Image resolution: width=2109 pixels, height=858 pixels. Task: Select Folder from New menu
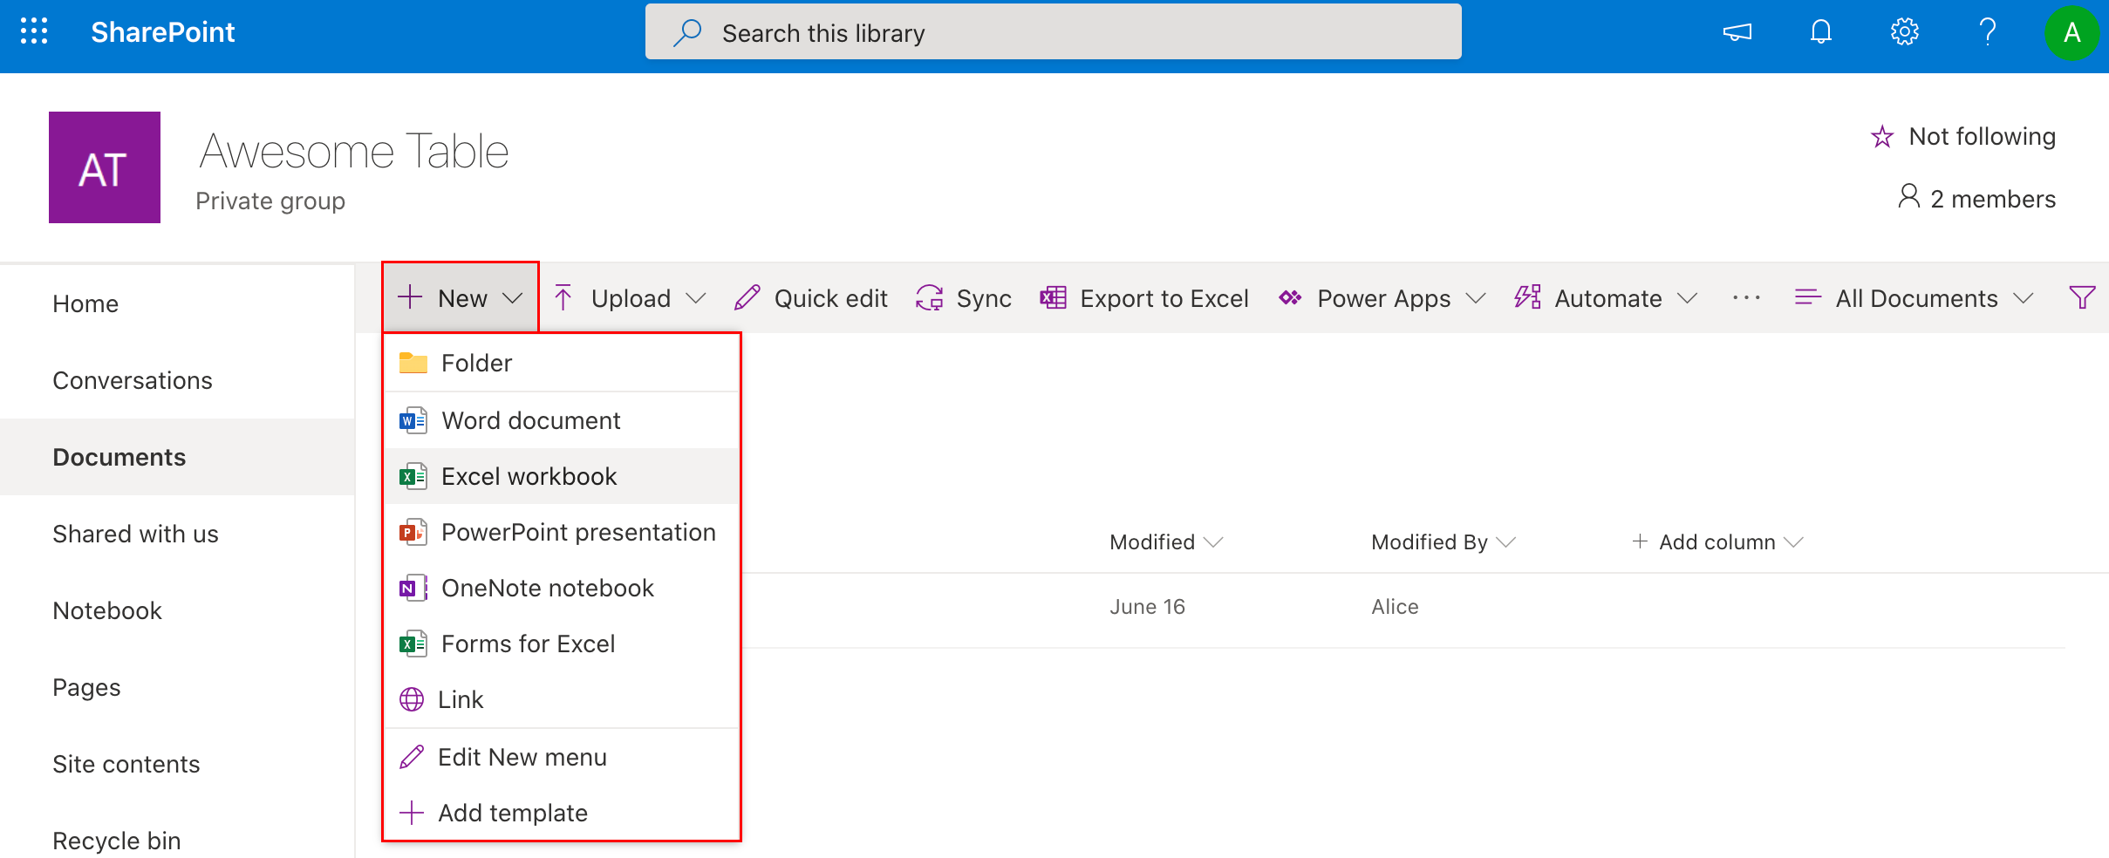click(x=562, y=363)
